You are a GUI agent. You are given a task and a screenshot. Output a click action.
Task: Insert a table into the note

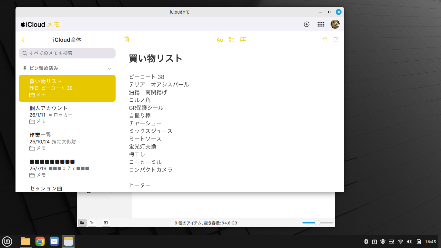tap(243, 40)
